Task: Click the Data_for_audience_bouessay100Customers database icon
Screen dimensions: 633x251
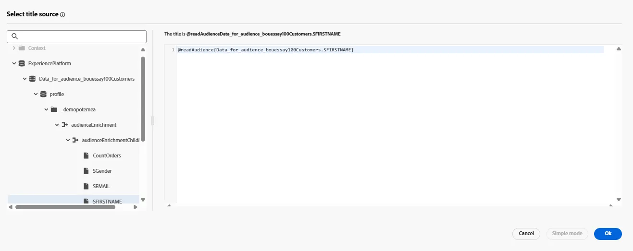Action: coord(32,79)
